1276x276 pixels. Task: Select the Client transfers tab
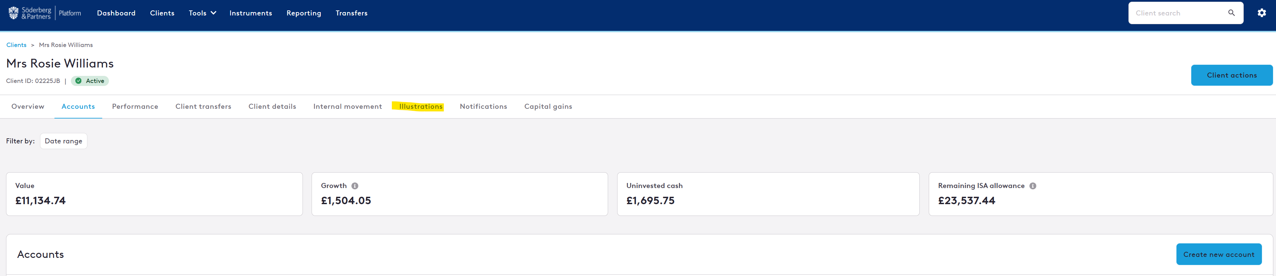click(203, 106)
